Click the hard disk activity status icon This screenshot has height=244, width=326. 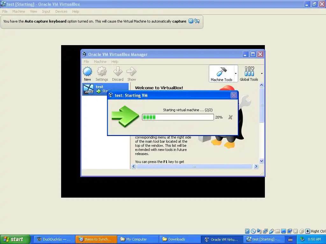pos(247,231)
